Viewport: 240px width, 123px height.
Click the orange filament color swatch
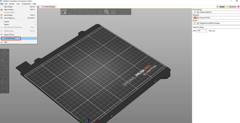coord(195,18)
